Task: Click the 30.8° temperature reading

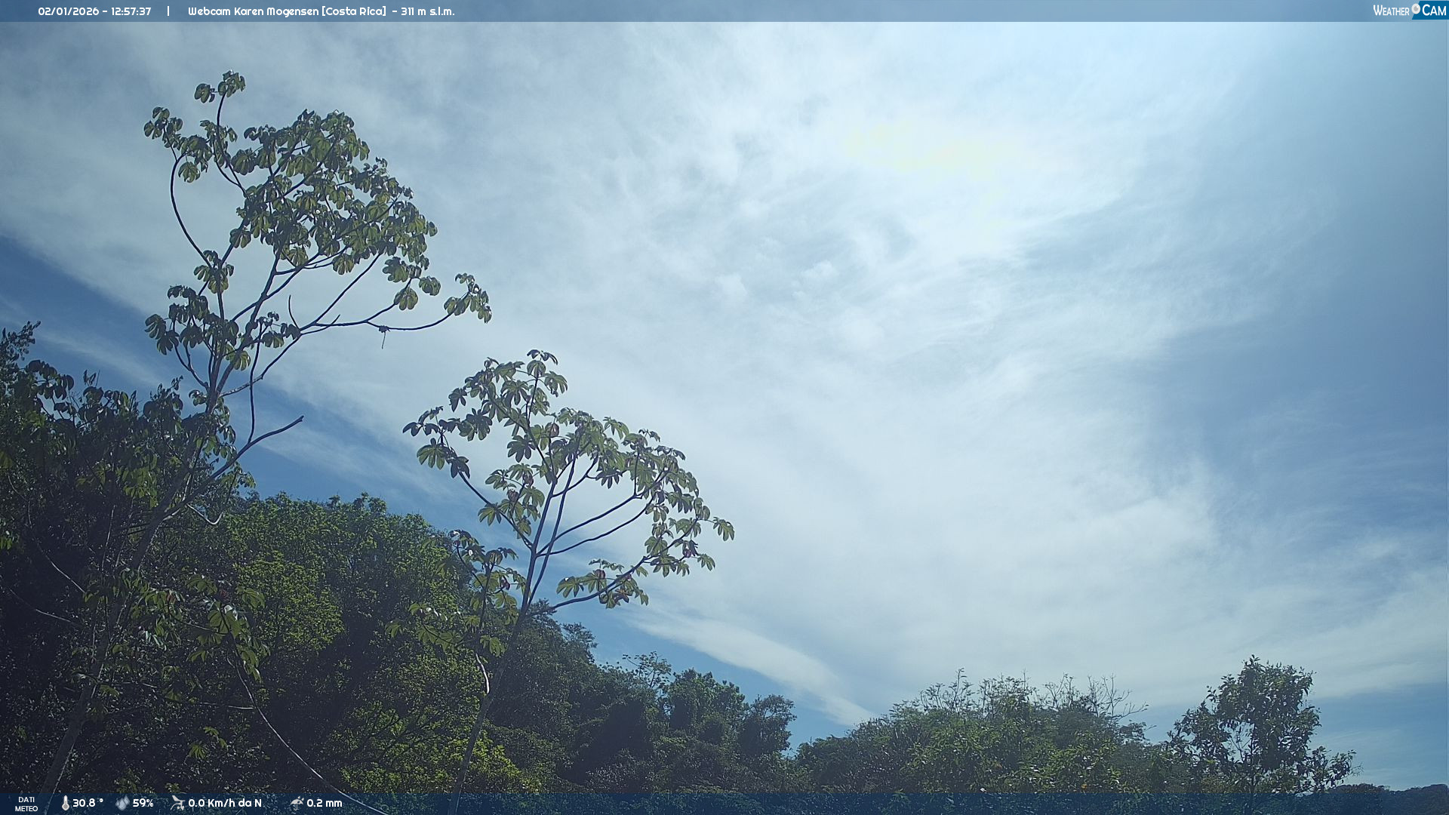Action: coord(88,803)
